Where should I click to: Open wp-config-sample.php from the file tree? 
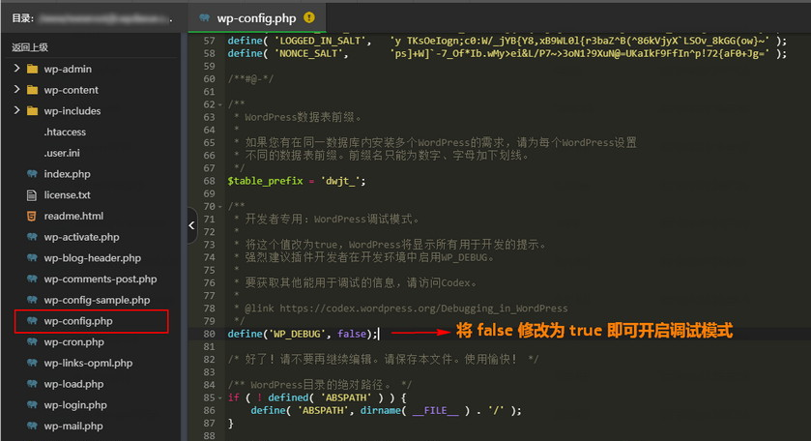97,300
